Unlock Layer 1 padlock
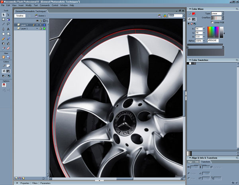The width and height of the screenshot is (239, 185). coord(41,29)
